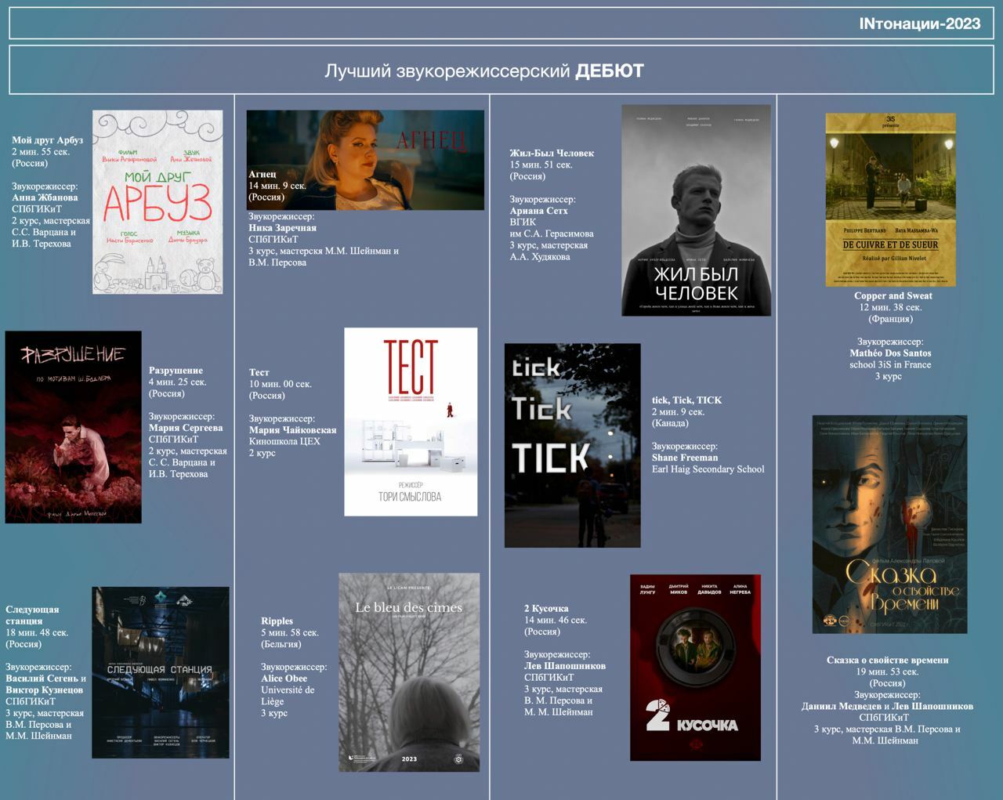Click 'school 3iS in France' text
This screenshot has height=800, width=1003.
click(x=890, y=364)
